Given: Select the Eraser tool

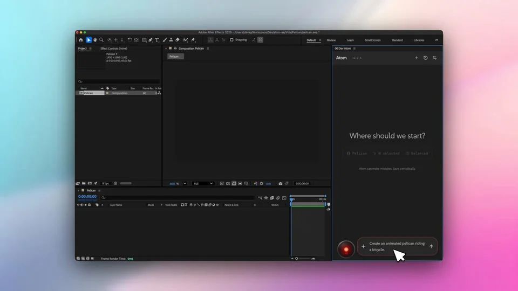Looking at the screenshot, I should (178, 40).
